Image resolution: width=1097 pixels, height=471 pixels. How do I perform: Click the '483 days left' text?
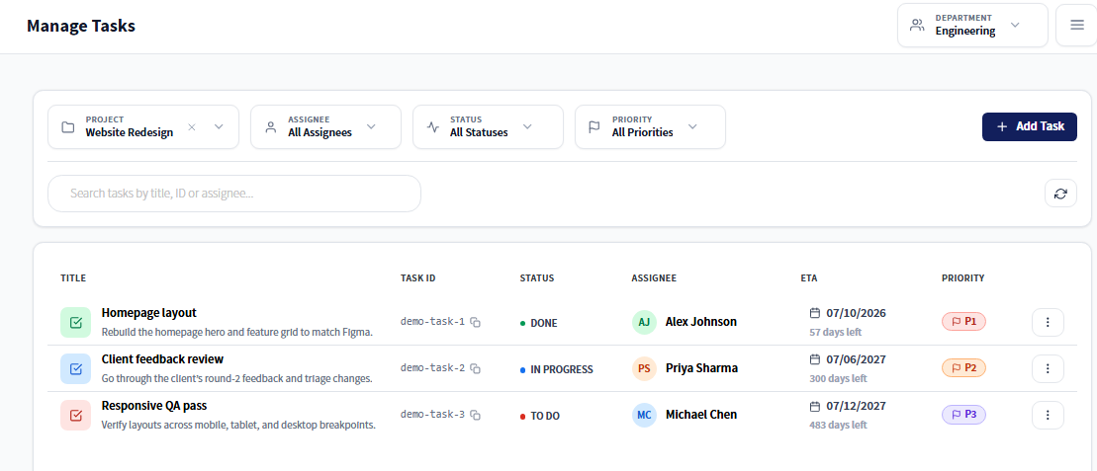(838, 425)
